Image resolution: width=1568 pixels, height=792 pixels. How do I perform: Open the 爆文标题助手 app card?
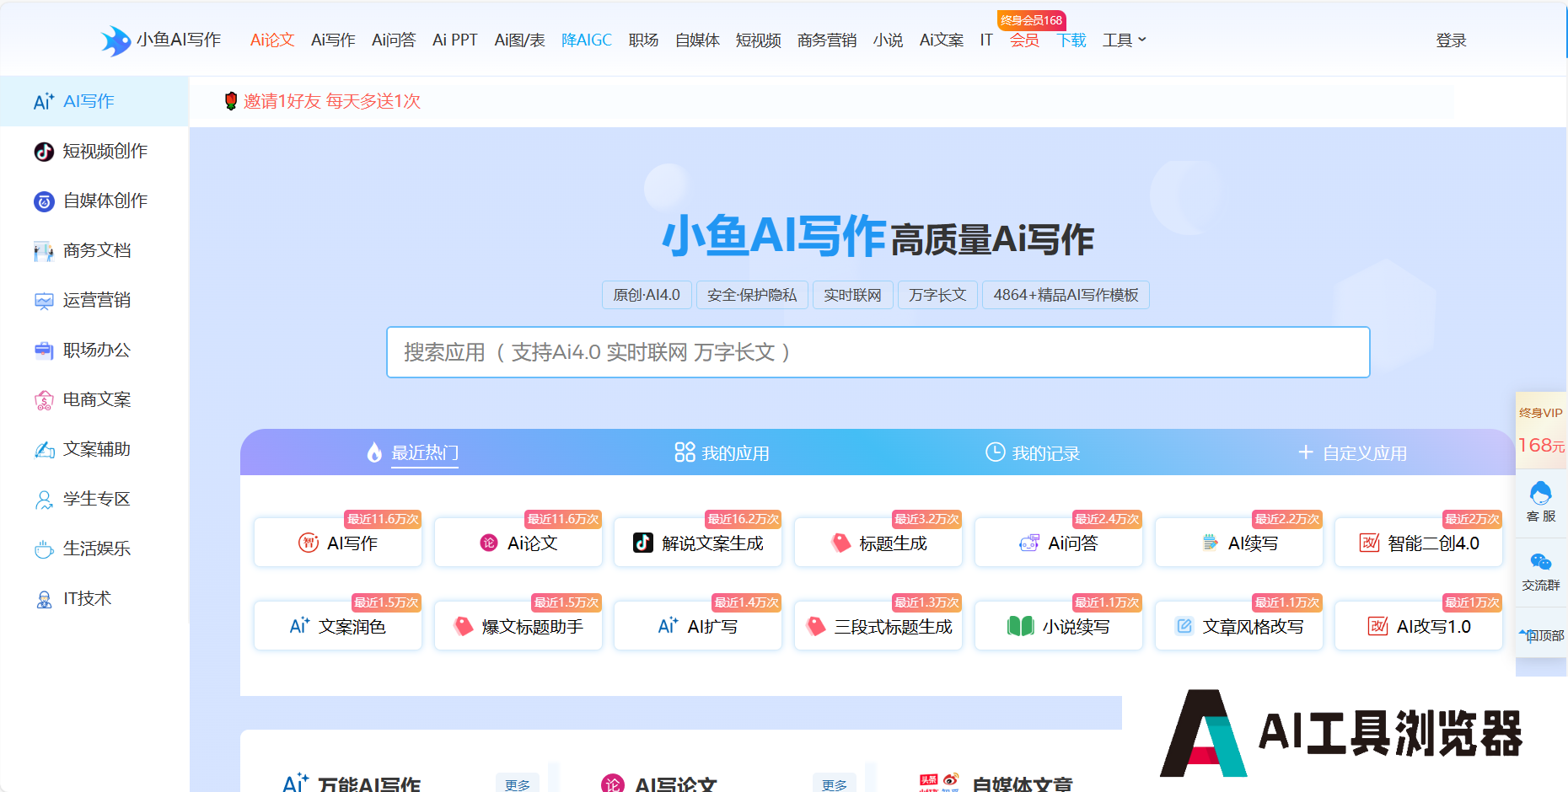pyautogui.click(x=518, y=626)
